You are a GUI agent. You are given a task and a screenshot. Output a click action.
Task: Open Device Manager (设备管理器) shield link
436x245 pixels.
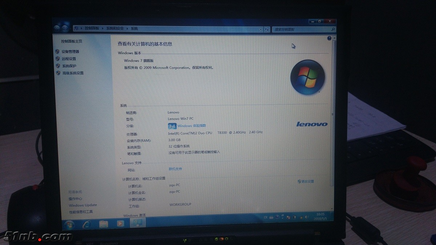70,52
